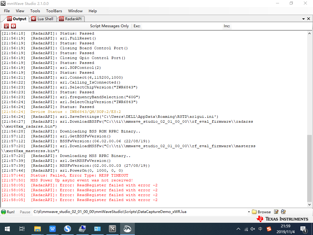This screenshot has width=313, height=235.
Task: Open the notification center icon
Action: [304, 229]
